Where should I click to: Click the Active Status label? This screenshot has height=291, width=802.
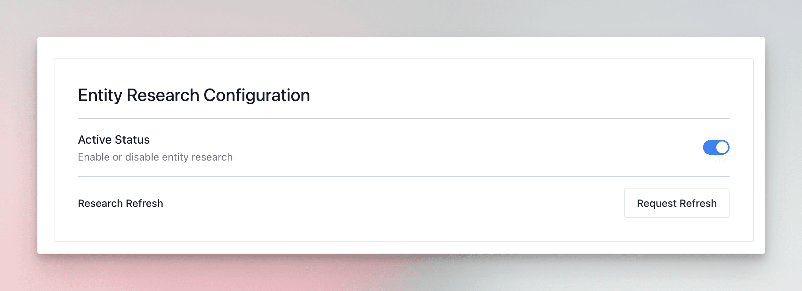114,140
